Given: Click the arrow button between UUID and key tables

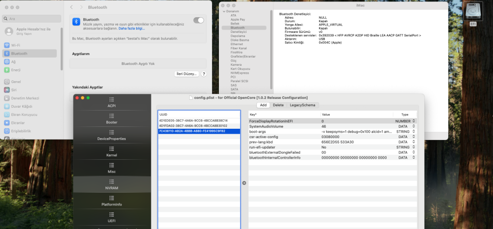Looking at the screenshot, I should 245,183.
